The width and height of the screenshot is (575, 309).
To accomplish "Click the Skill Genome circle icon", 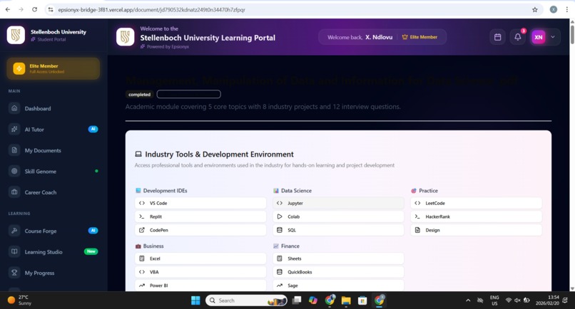I will [x=14, y=171].
